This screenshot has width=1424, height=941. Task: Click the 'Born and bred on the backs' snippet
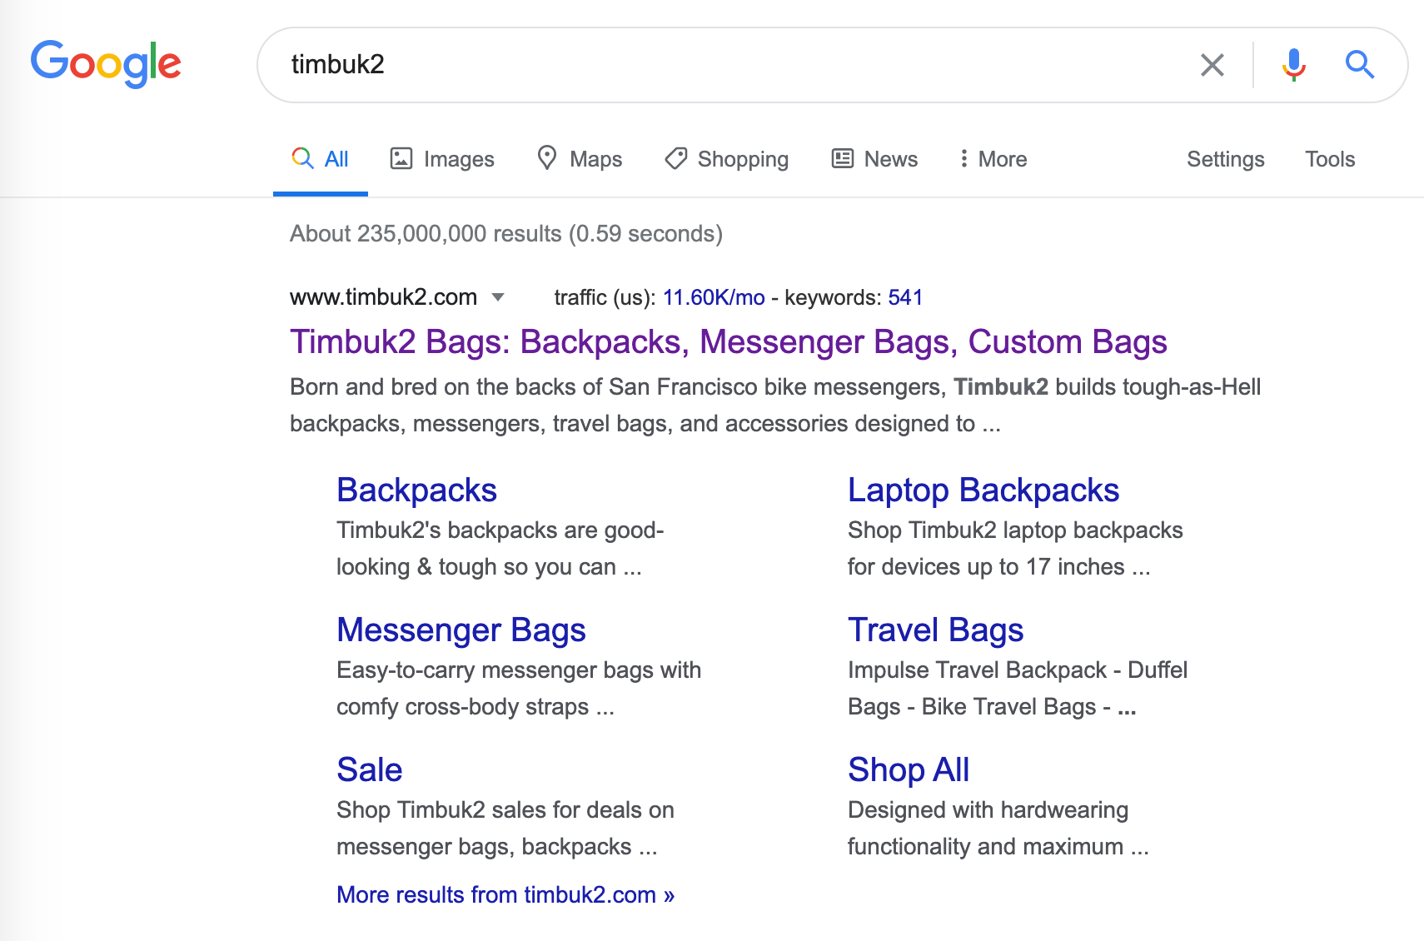click(775, 406)
